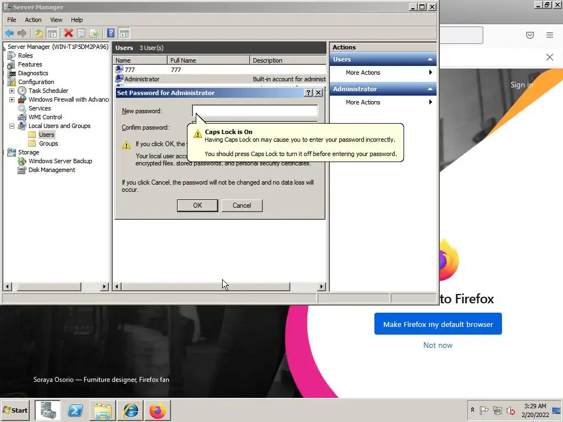Collapse the Users section in Actions pane

pos(430,59)
